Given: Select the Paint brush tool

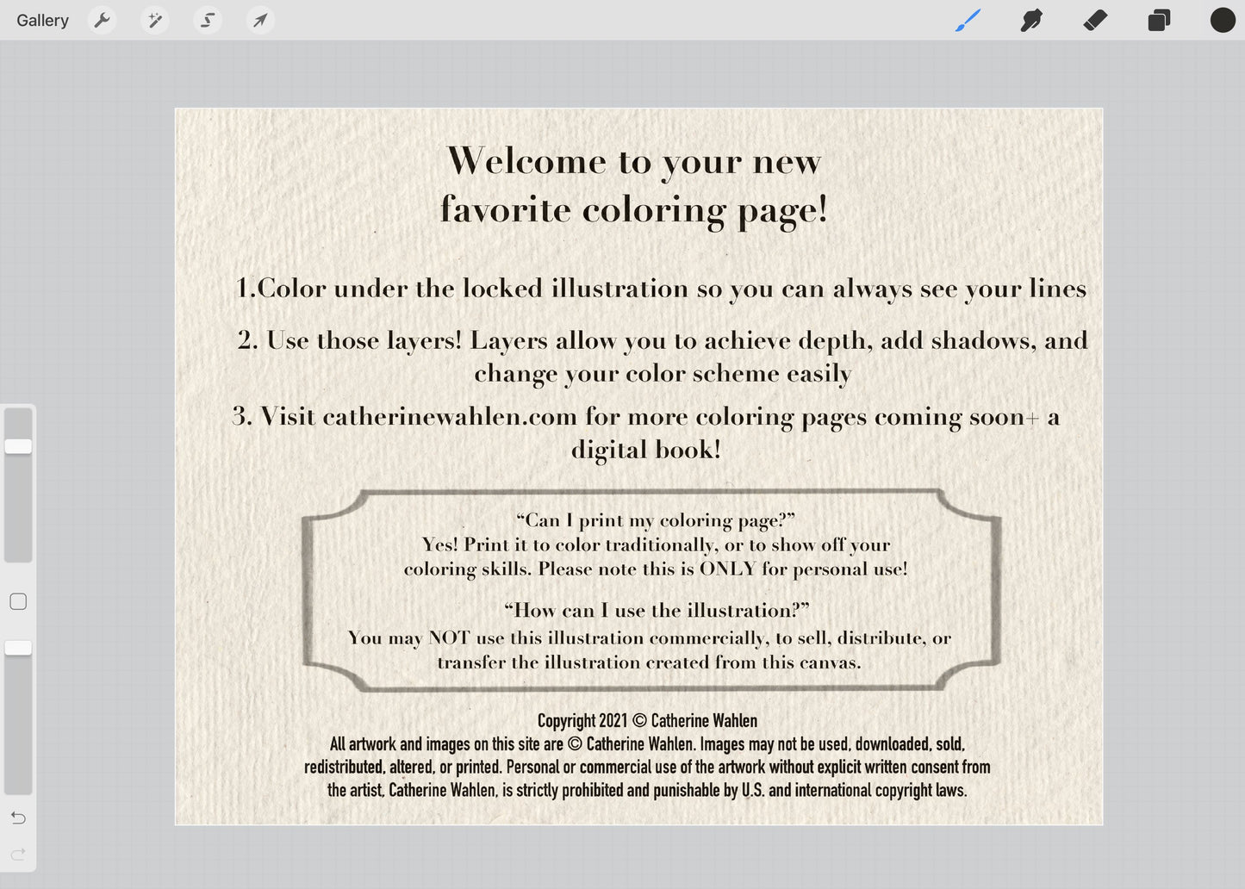Looking at the screenshot, I should coord(968,20).
